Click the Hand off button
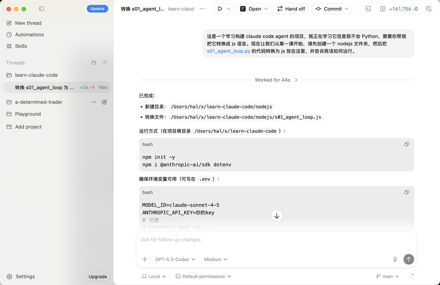Image resolution: width=440 pixels, height=285 pixels. tap(291, 9)
